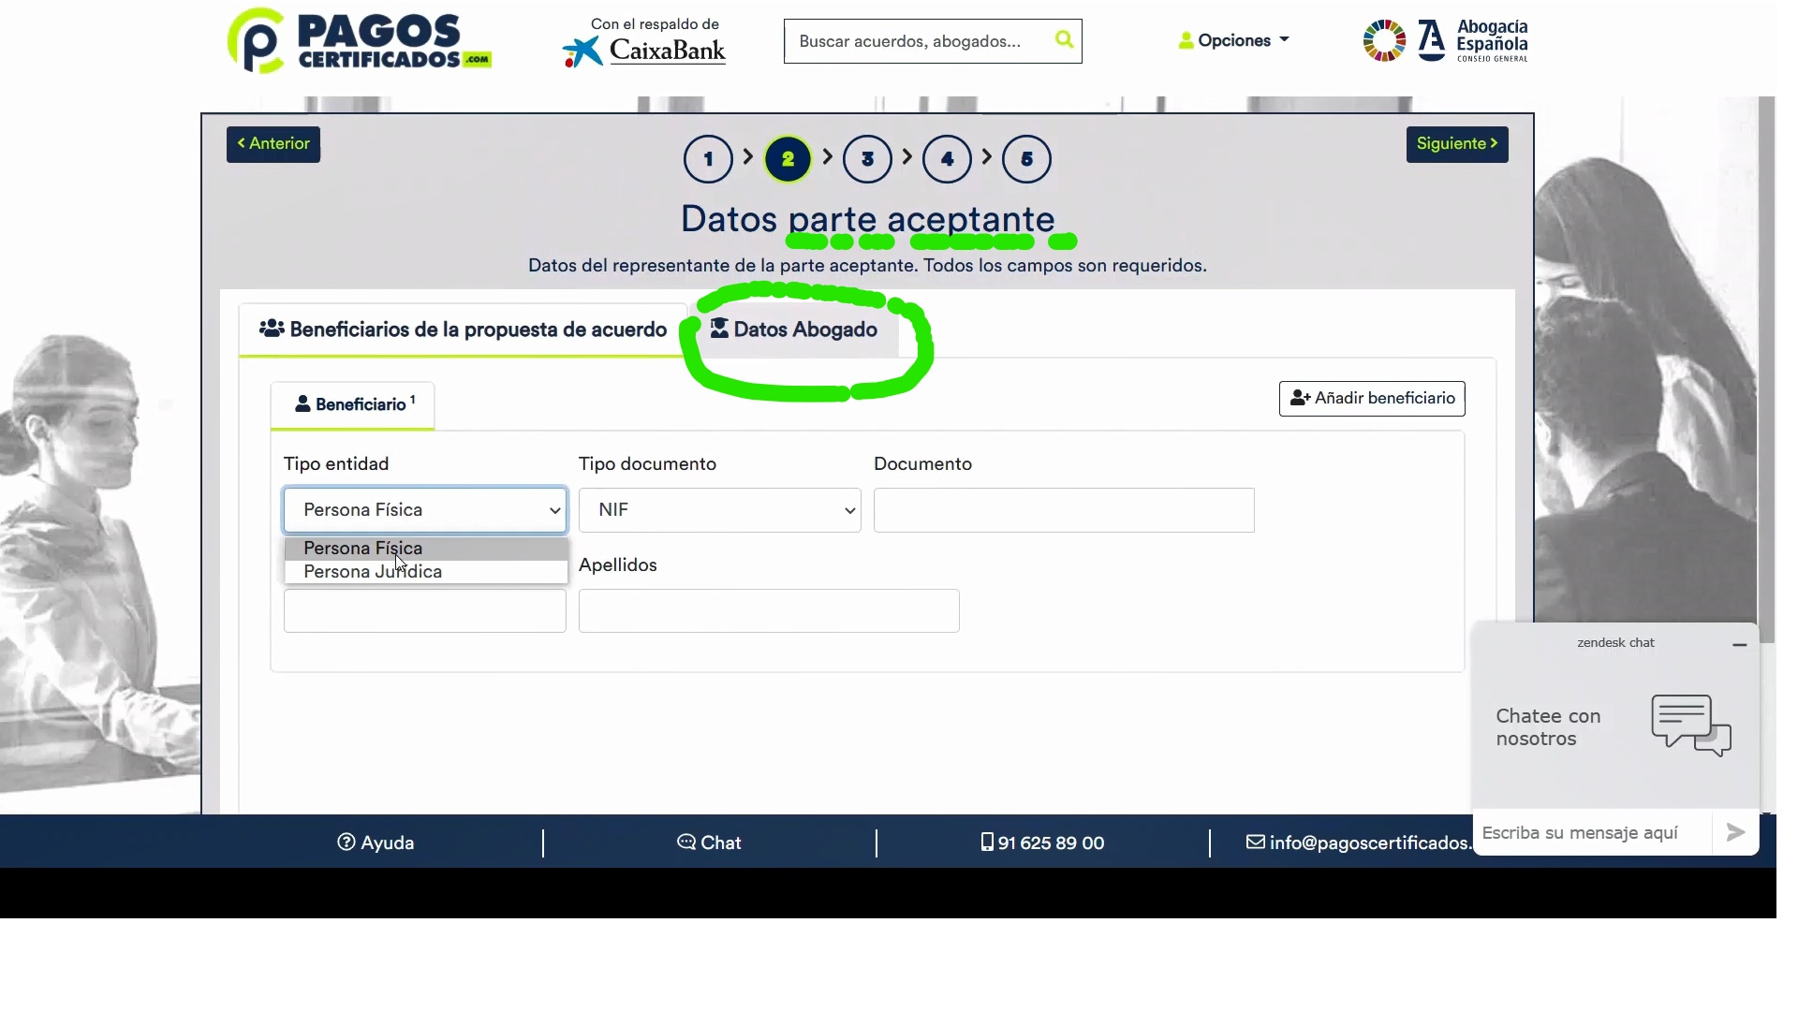Open the Tipo documento NIF dropdown
The image size is (1798, 1011).
coord(719,510)
